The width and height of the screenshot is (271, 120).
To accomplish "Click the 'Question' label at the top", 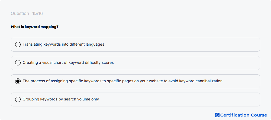I will (x=20, y=14).
